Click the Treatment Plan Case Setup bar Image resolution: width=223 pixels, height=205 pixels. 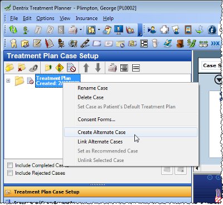[98, 192]
